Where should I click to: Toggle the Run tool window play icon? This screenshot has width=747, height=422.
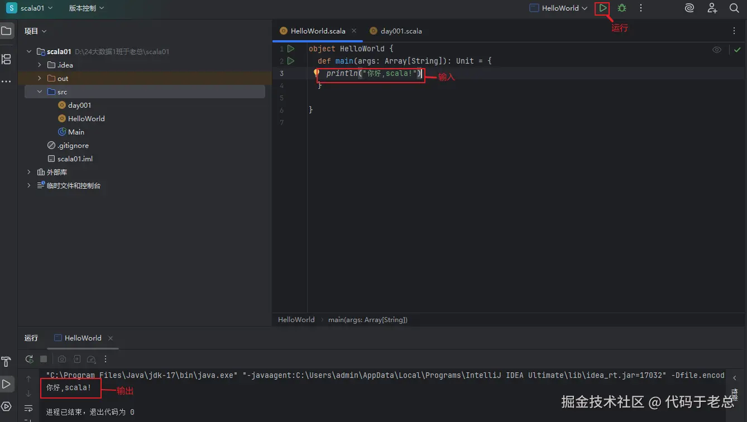pos(7,384)
